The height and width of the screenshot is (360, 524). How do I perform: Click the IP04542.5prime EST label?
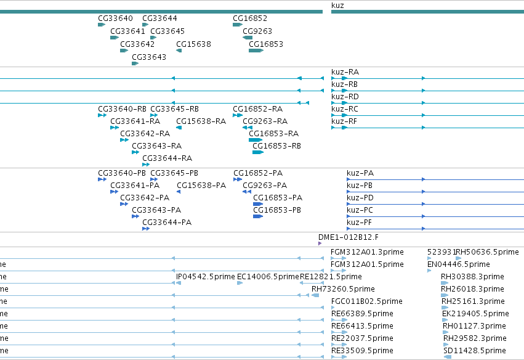(206, 277)
